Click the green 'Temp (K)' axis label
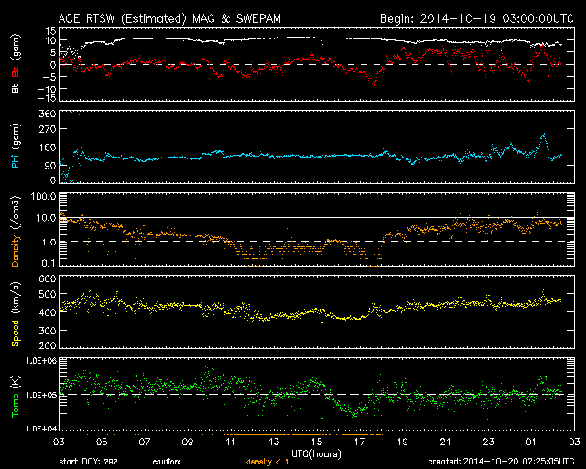 pyautogui.click(x=16, y=397)
